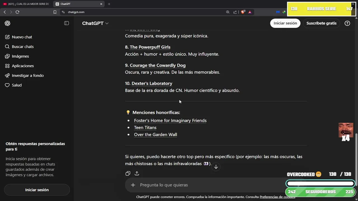This screenshot has width=358, height=201.
Task: Click the Imágenes gallery icon
Action: pyautogui.click(x=7, y=56)
